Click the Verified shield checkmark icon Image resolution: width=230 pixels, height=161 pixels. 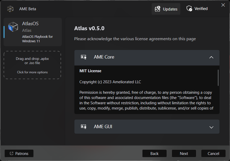pos(189,9)
